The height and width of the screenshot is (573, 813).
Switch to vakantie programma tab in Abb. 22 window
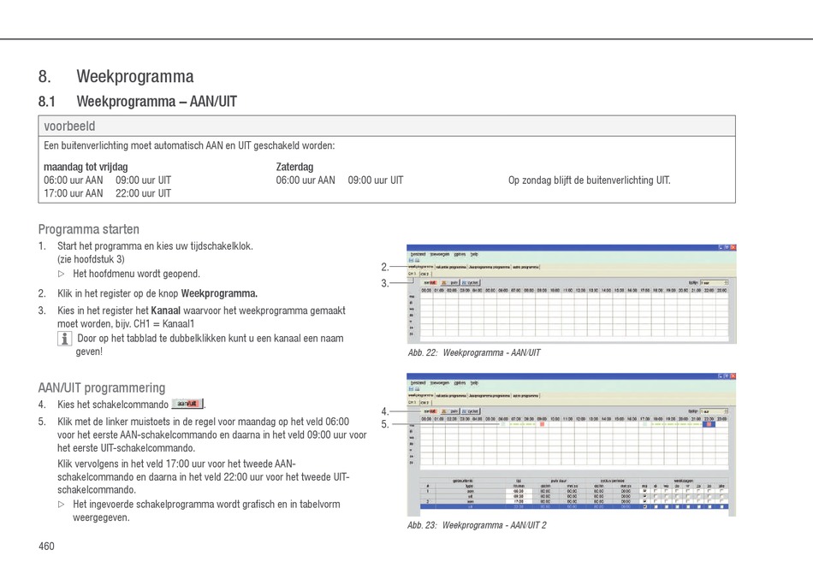click(451, 267)
